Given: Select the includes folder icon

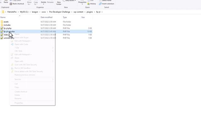Looking at the screenshot, I should [2, 25].
